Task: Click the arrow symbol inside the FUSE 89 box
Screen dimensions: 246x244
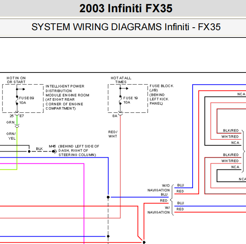Action: (x=21, y=89)
